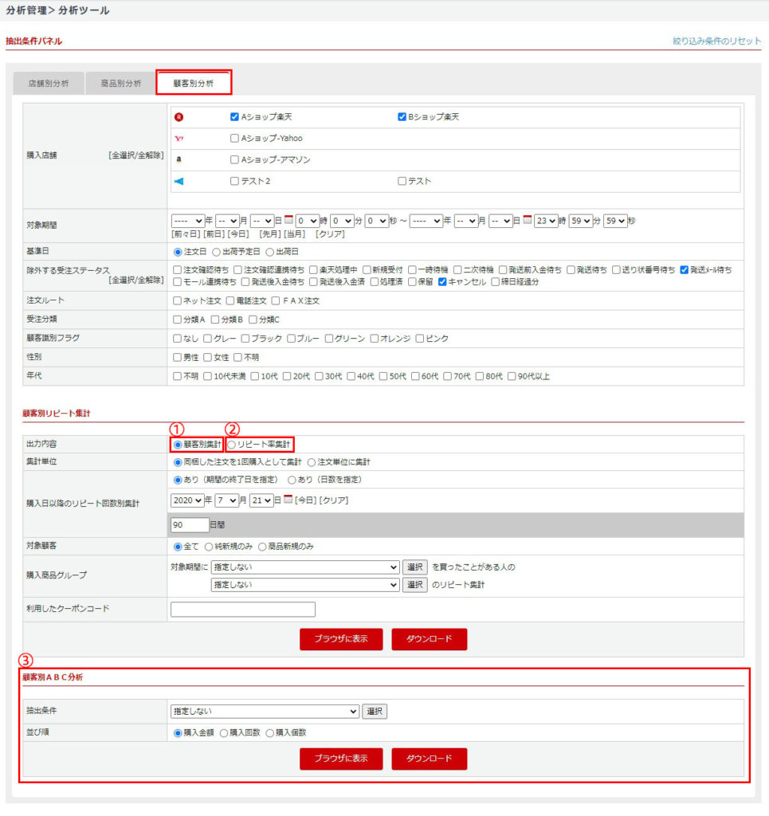Viewport: 769px width, 816px height.
Task: Uncheck the Aショップ楽天 checkbox
Action: [234, 117]
